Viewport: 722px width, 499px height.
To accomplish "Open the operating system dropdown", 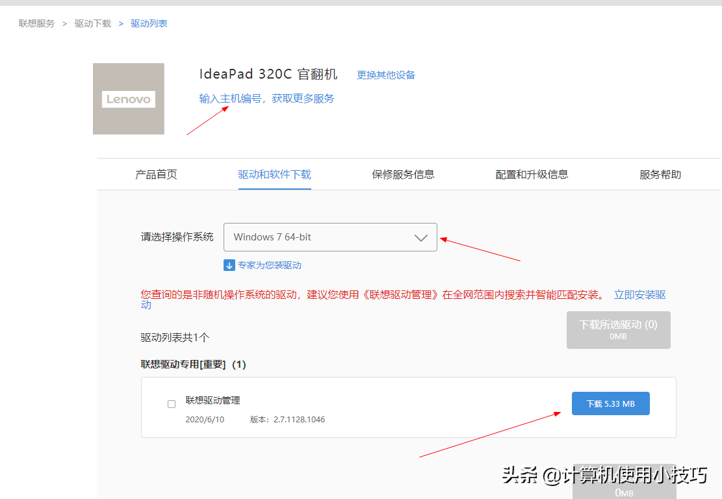I will pyautogui.click(x=330, y=237).
